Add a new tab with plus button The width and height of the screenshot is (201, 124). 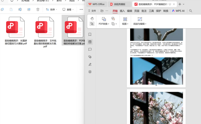coord(180,4)
